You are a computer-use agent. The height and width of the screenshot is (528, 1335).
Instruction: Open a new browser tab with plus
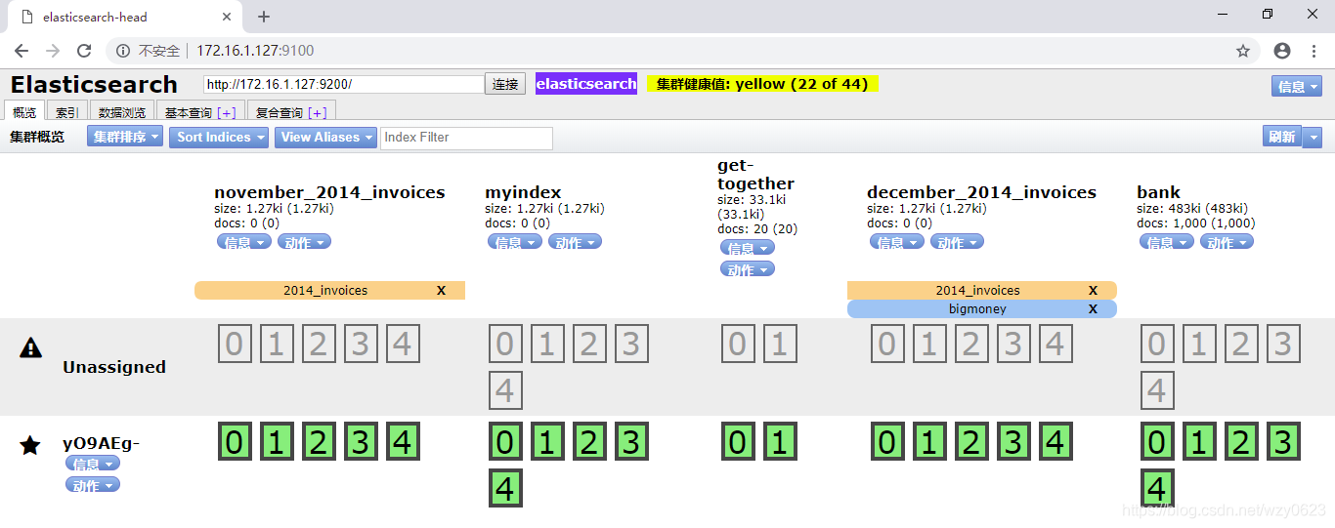point(264,17)
